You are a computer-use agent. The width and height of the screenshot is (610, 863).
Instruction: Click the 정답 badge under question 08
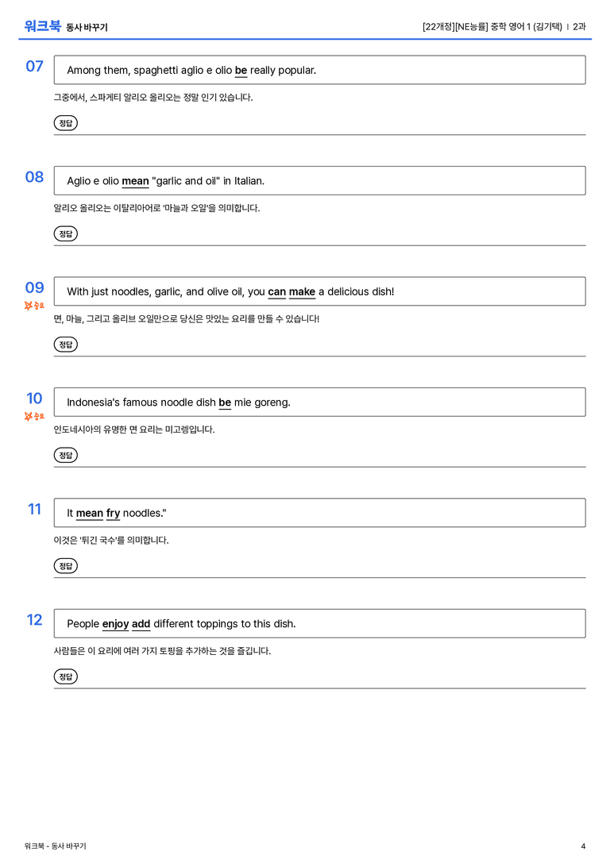pos(65,233)
